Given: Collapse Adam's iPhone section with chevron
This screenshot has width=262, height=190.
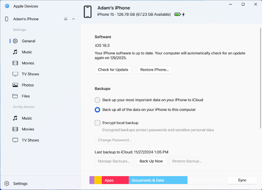Looking at the screenshot, I should (x=73, y=19).
